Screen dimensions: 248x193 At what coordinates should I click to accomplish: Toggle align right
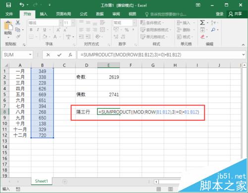95,30
